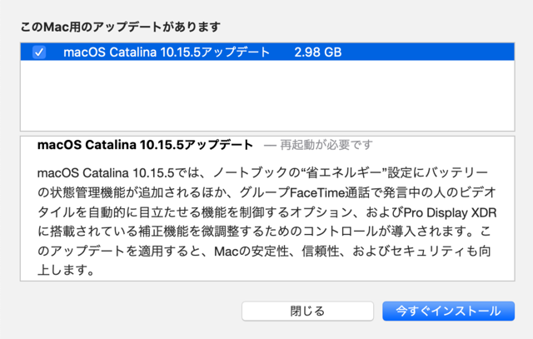Uncheck the macOS Catalina 10.15.5 update checkbox

tap(39, 52)
